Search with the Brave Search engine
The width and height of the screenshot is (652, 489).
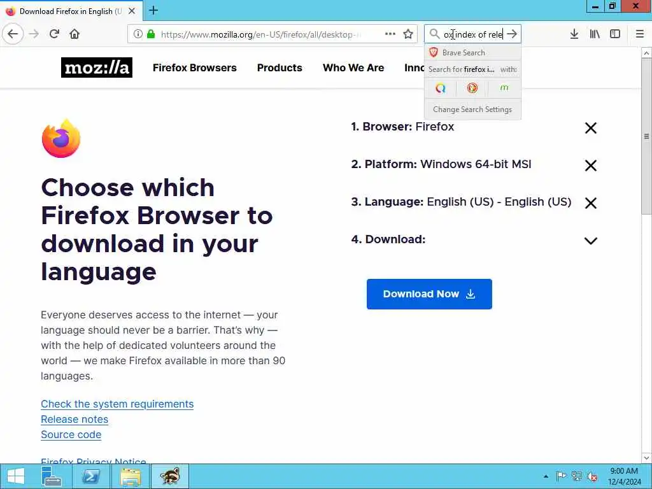(x=472, y=52)
